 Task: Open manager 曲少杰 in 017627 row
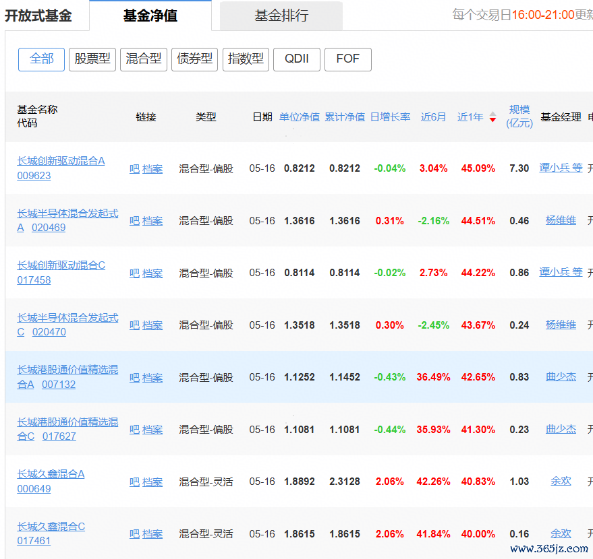click(x=561, y=430)
